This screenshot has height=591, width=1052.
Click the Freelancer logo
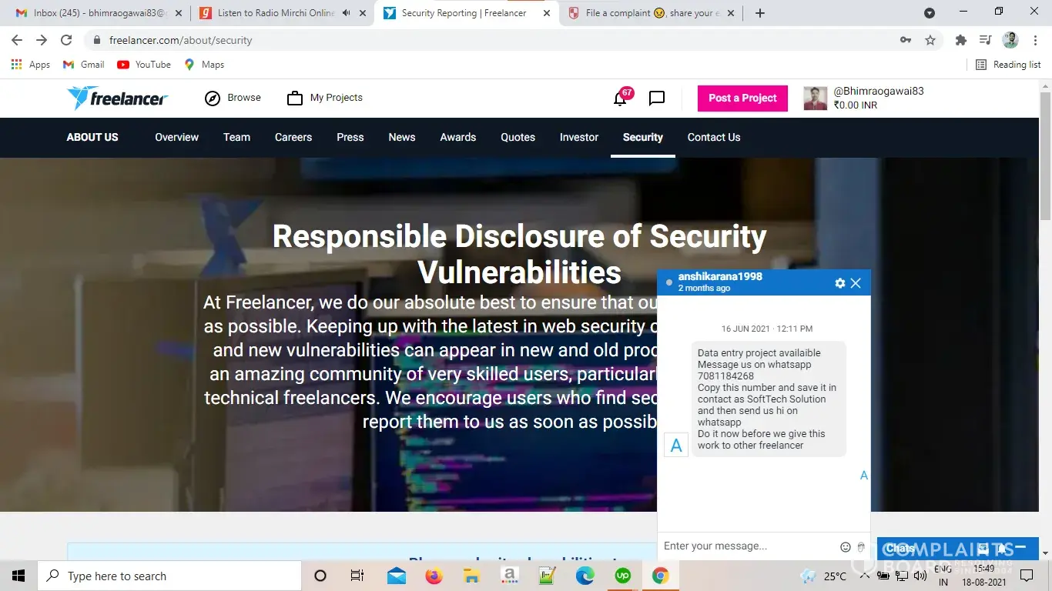[x=117, y=98]
